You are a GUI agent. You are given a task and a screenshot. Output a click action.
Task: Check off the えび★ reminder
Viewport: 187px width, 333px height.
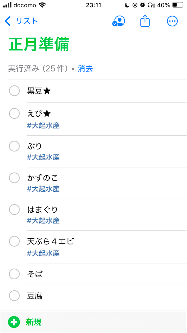[x=14, y=113]
